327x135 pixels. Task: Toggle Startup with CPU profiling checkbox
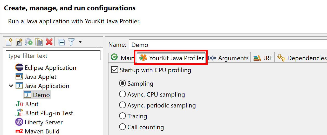click(x=114, y=70)
